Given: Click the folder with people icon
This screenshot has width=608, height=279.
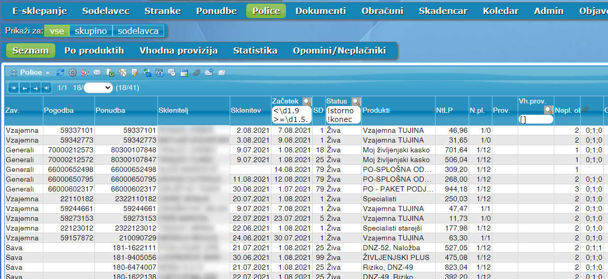Looking at the screenshot, I should coord(159,73).
